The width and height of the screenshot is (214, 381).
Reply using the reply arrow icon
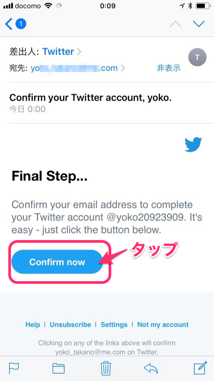[x=151, y=369]
